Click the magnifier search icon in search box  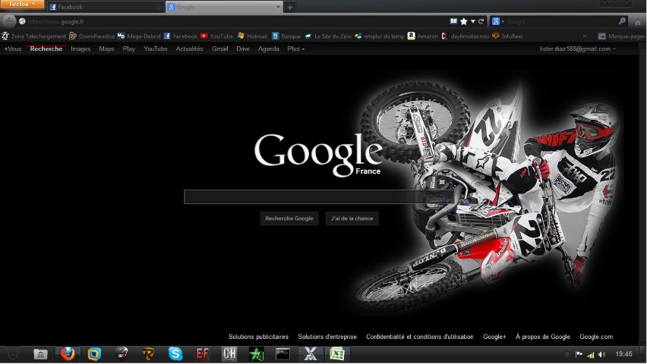click(622, 21)
